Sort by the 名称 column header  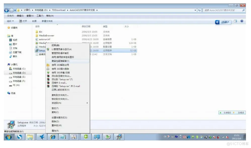coord(38,26)
